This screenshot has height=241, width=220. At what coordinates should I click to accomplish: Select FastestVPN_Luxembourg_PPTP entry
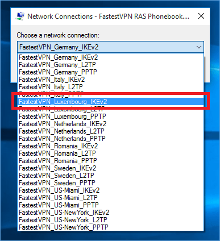(110, 117)
